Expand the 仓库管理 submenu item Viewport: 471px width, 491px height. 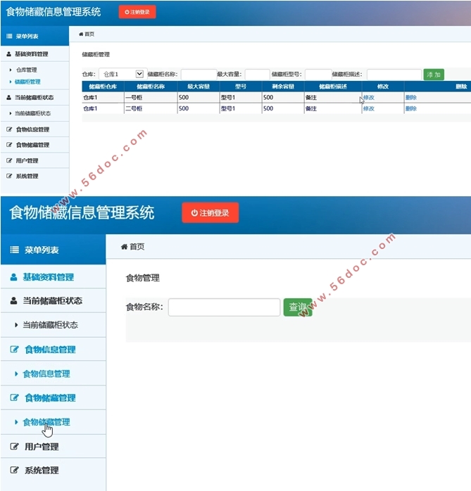click(25, 70)
